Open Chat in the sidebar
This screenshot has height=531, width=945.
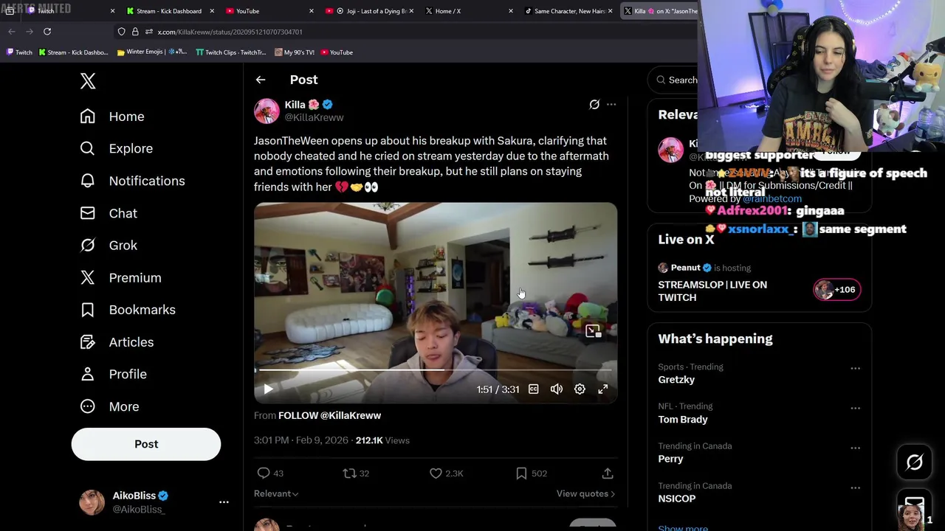(109, 213)
